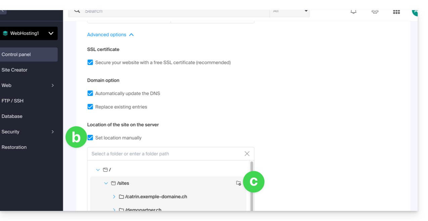This screenshot has height=221, width=428.
Task: Disable Replace existing entries checkbox
Action: coord(90,107)
